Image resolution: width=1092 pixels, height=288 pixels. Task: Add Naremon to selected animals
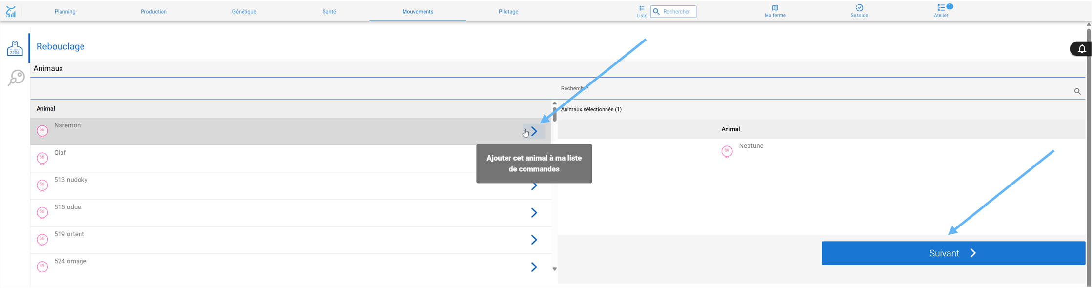[x=534, y=131]
